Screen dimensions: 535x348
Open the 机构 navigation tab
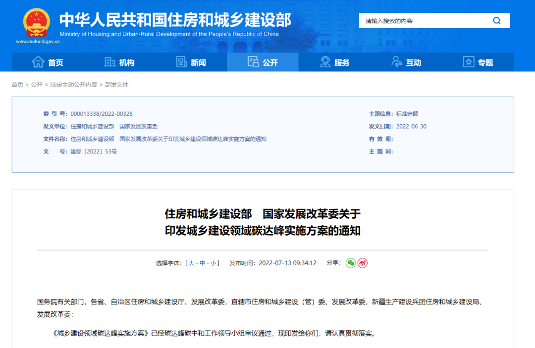pyautogui.click(x=119, y=62)
